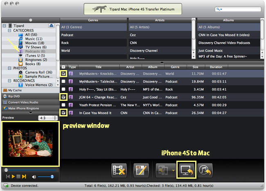Click the export iPhone 4S to Mac icon

[187, 170]
